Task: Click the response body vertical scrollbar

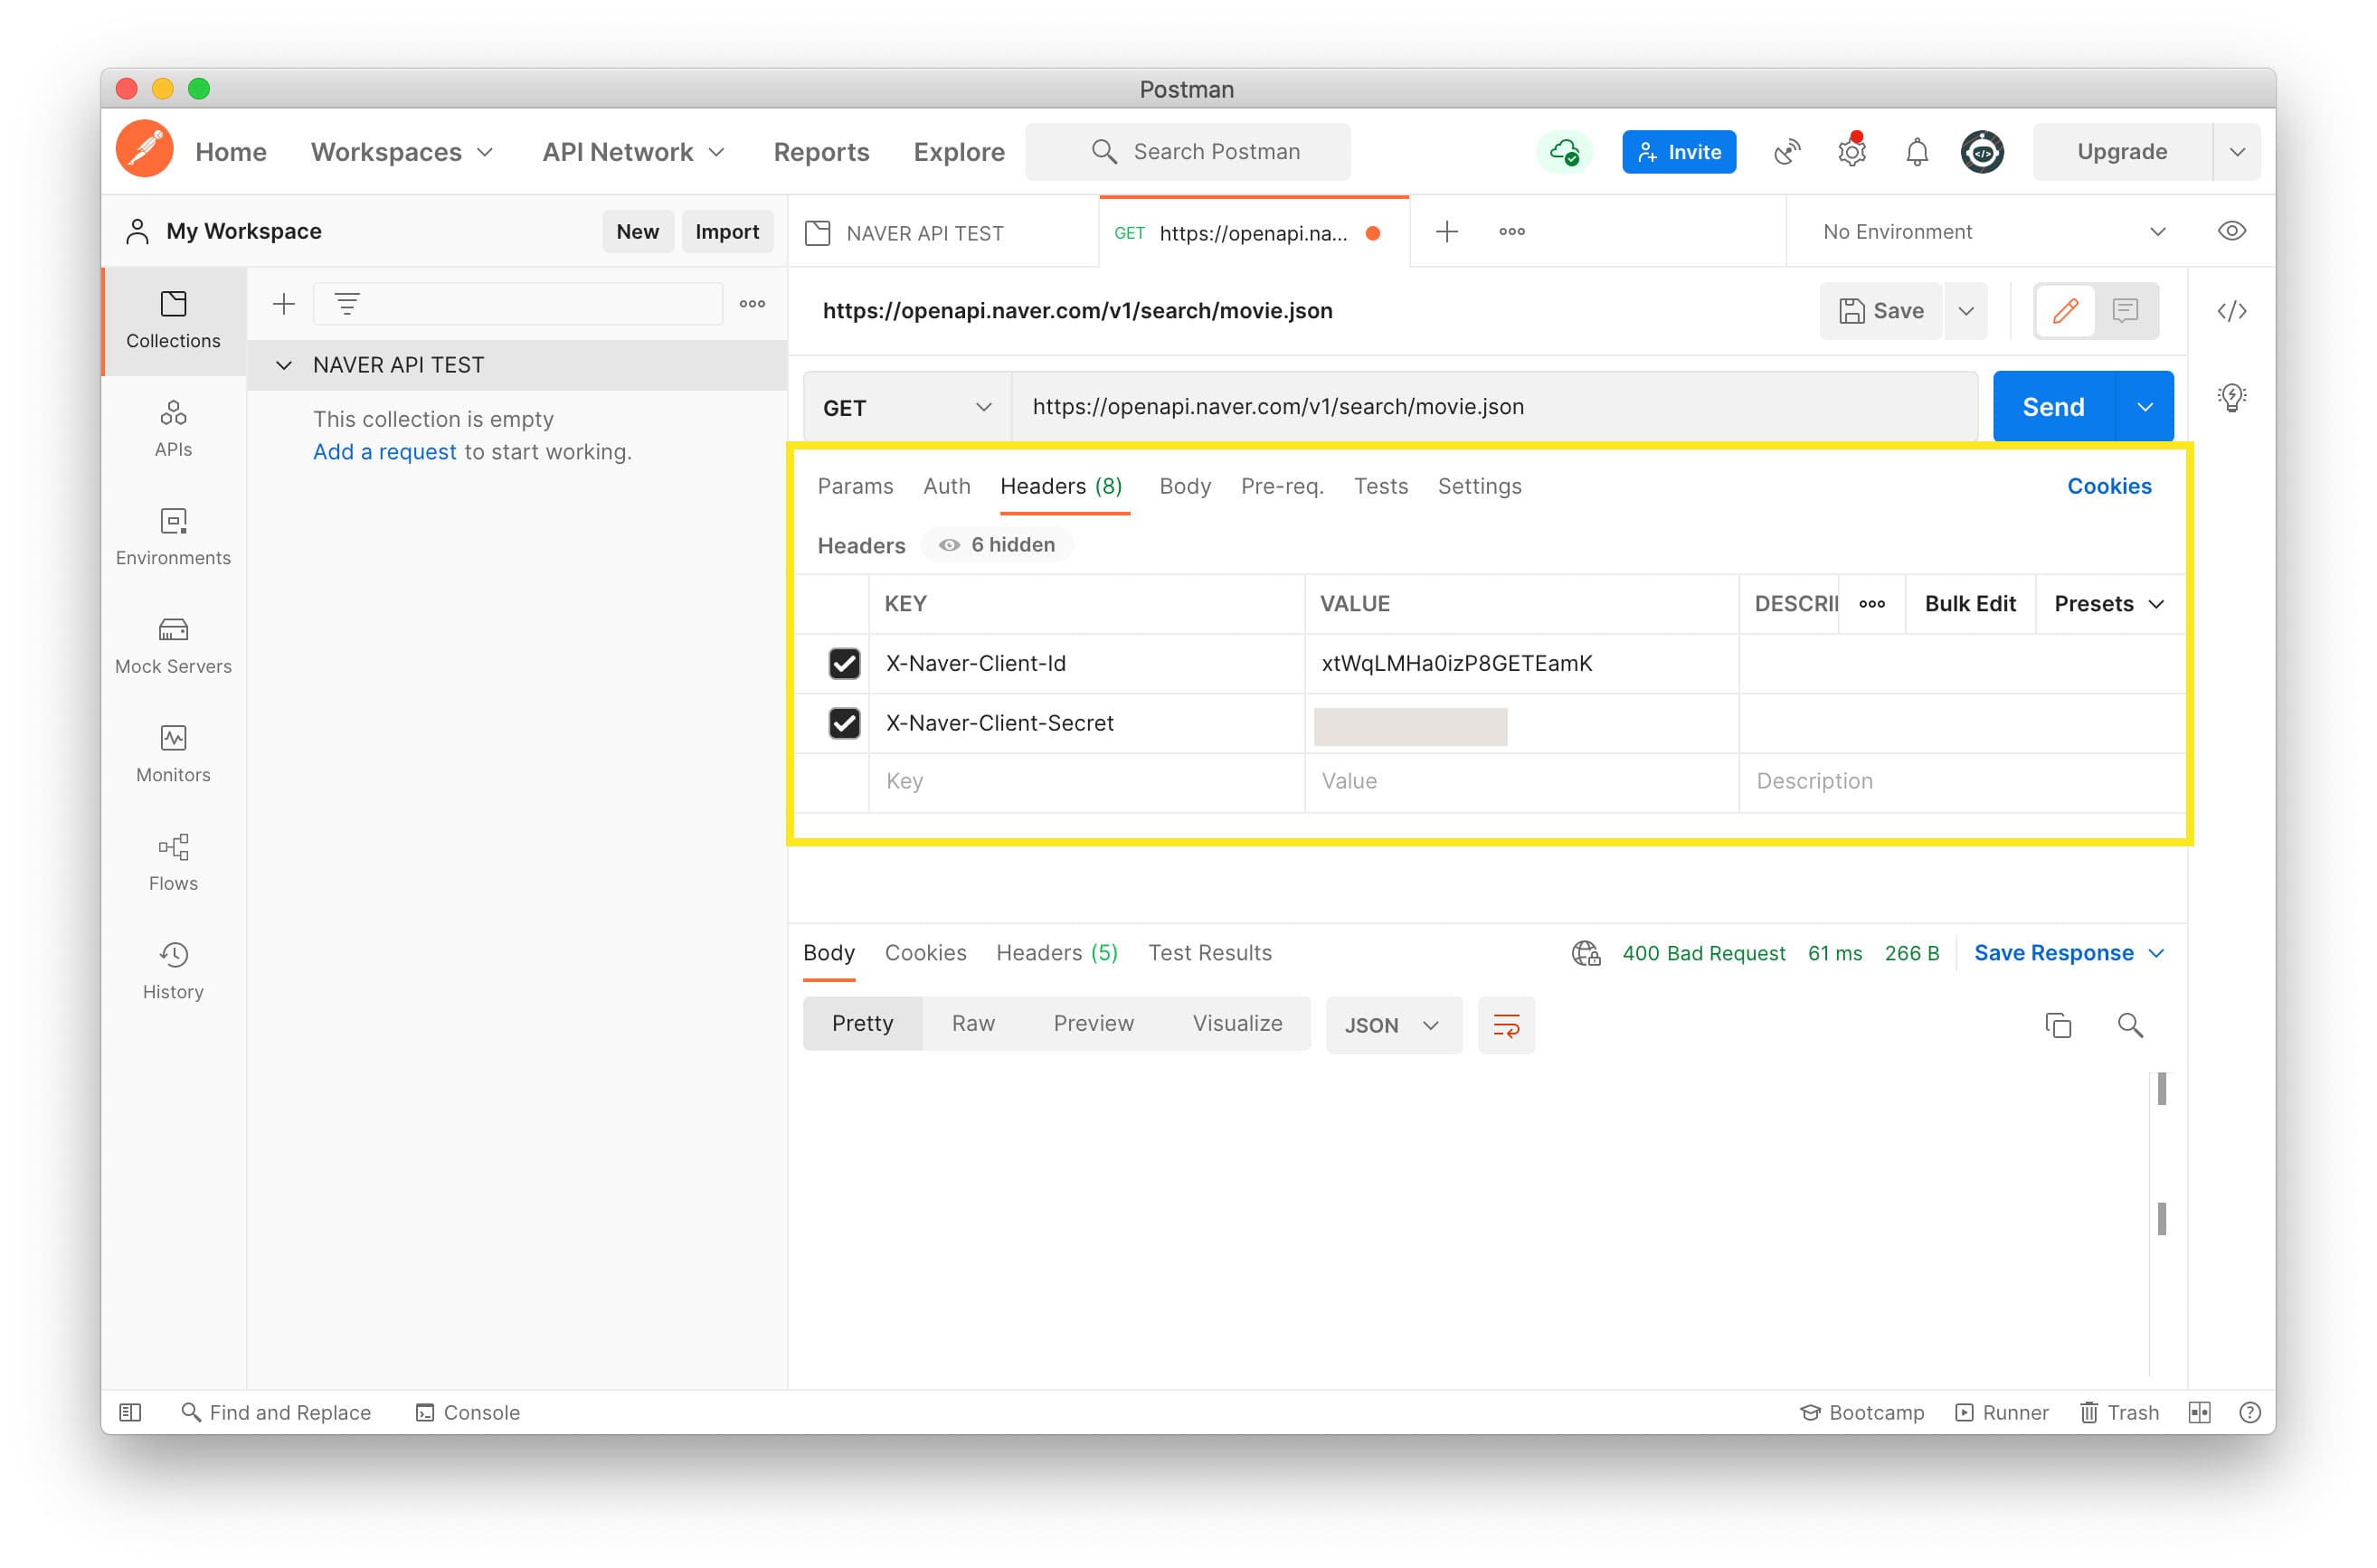Action: tap(2160, 1090)
